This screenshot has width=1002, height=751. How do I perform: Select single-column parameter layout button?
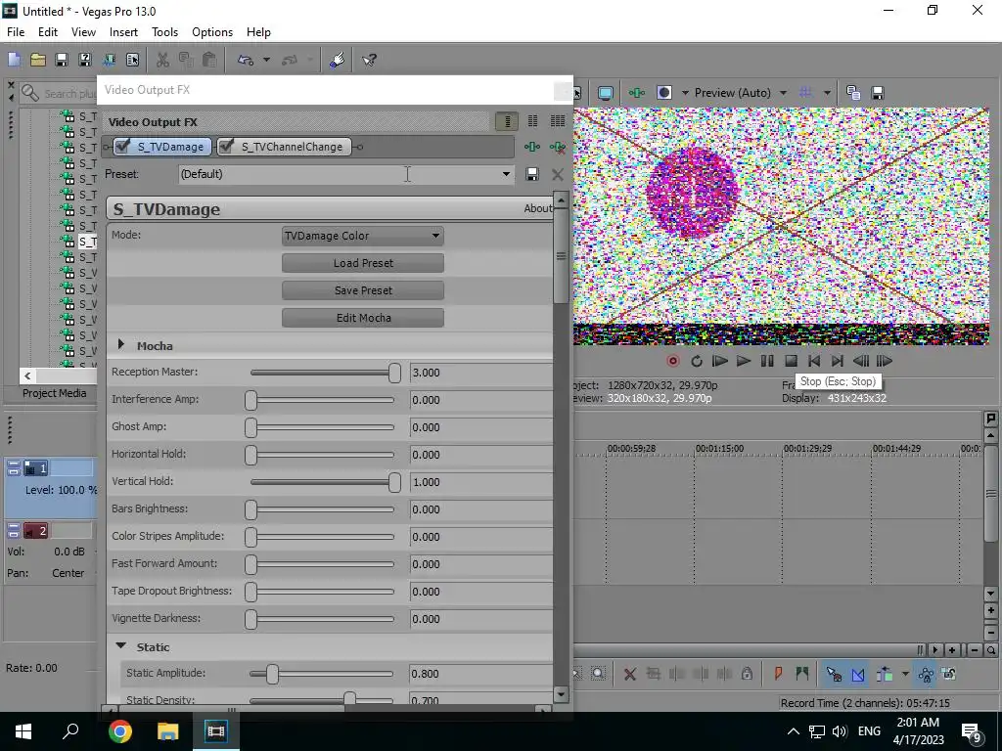507,121
